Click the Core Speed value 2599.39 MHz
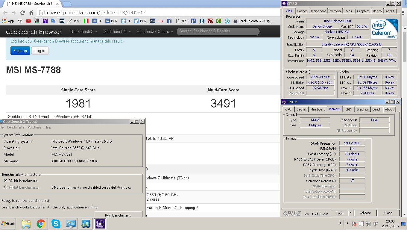 320,77
